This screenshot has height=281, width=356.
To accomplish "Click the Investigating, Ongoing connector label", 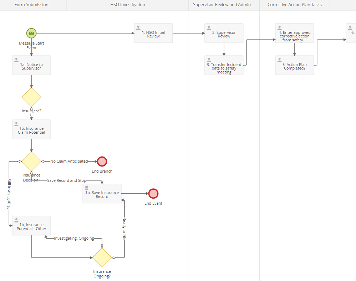I will [74, 238].
